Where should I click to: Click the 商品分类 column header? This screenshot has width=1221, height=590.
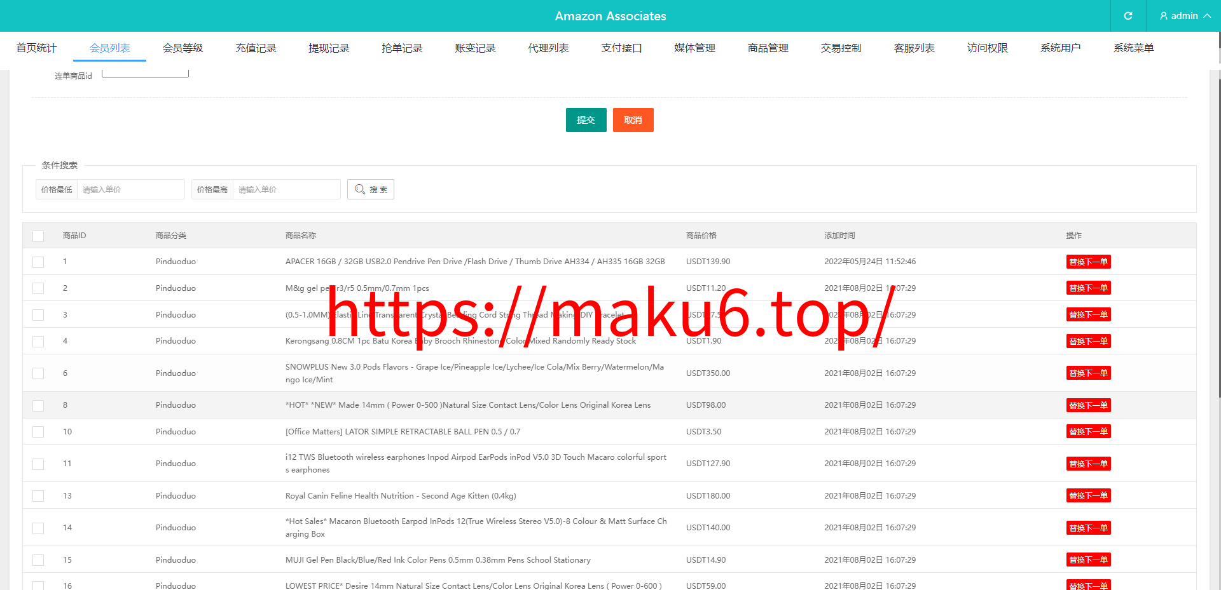(171, 236)
